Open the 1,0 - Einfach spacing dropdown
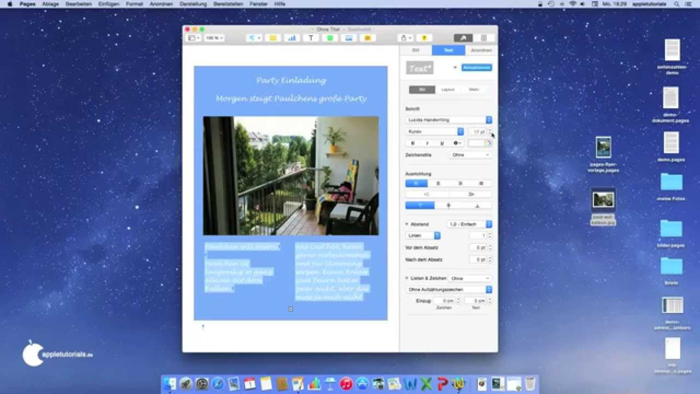This screenshot has height=394, width=700. pos(470,224)
